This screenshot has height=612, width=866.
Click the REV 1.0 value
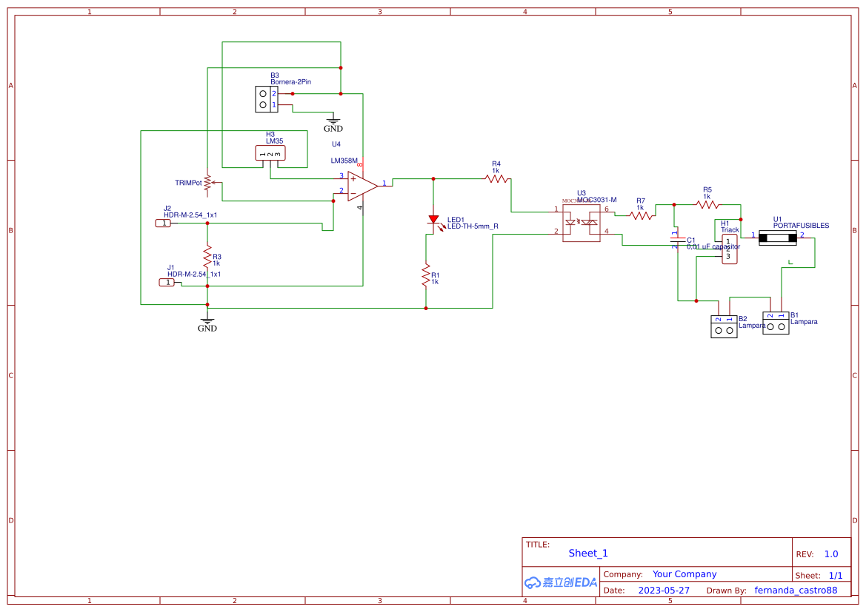click(x=832, y=553)
